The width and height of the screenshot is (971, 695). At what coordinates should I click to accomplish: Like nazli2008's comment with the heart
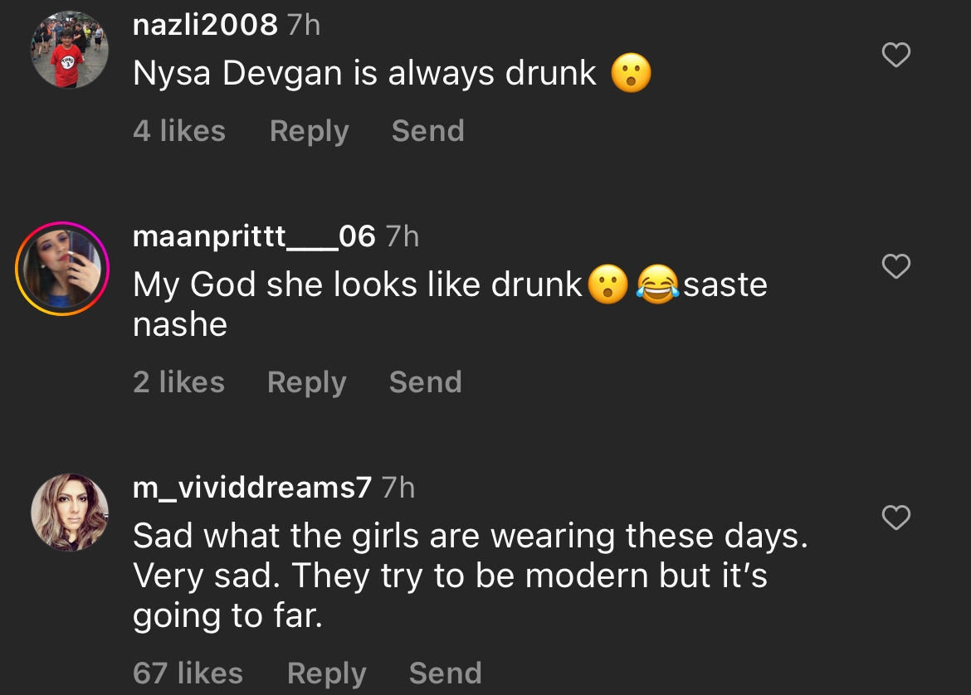tap(895, 56)
